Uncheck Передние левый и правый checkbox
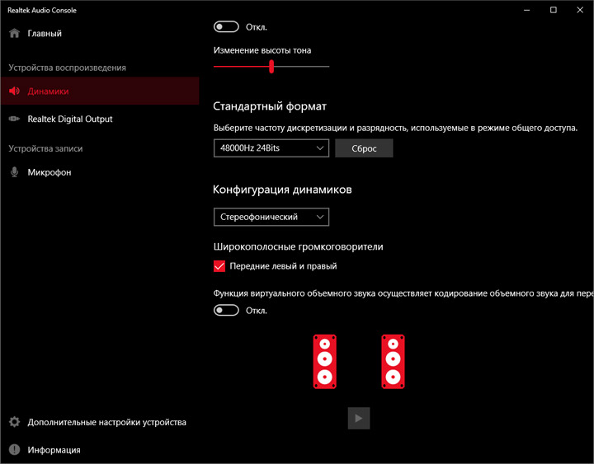The image size is (594, 464). (219, 266)
